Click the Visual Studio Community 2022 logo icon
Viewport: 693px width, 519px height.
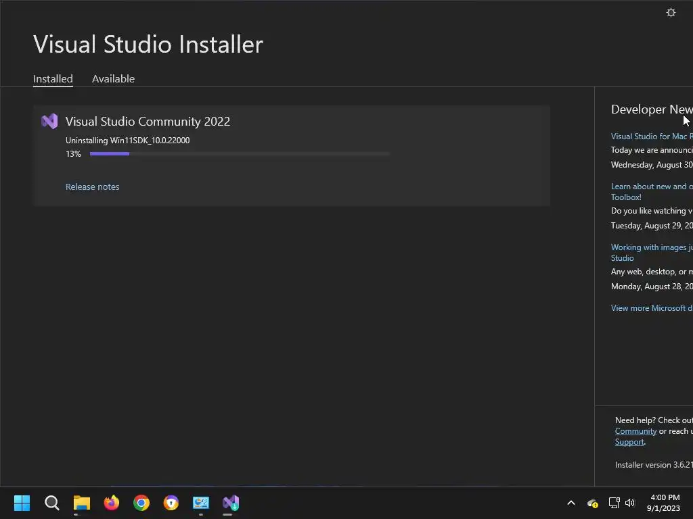pos(49,122)
